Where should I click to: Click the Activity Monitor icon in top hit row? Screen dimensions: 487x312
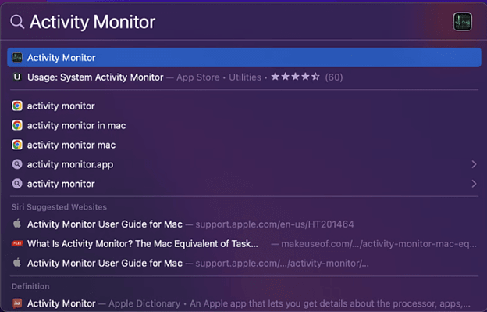tap(17, 58)
